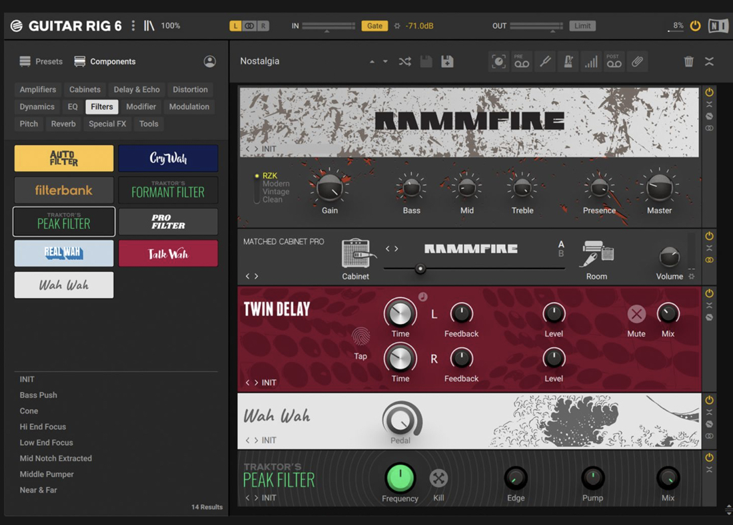Switch to the next cabinet model arrow
733x525 pixels.
396,249
